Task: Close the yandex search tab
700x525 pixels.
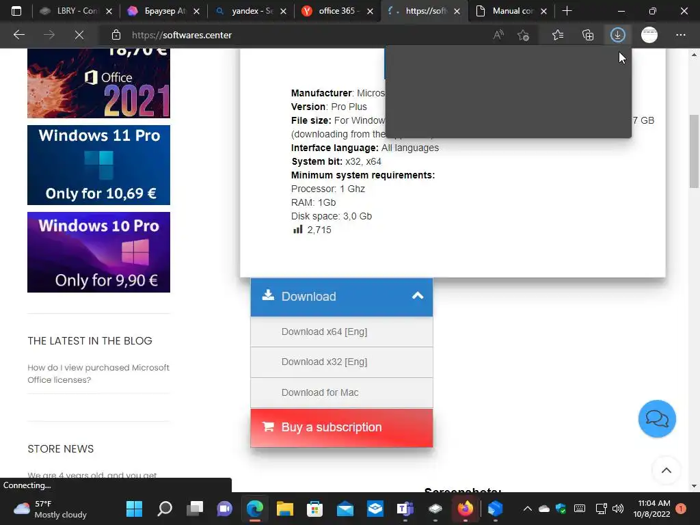Action: click(x=283, y=11)
